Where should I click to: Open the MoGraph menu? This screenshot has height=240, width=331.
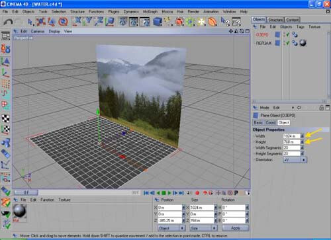tap(150, 11)
